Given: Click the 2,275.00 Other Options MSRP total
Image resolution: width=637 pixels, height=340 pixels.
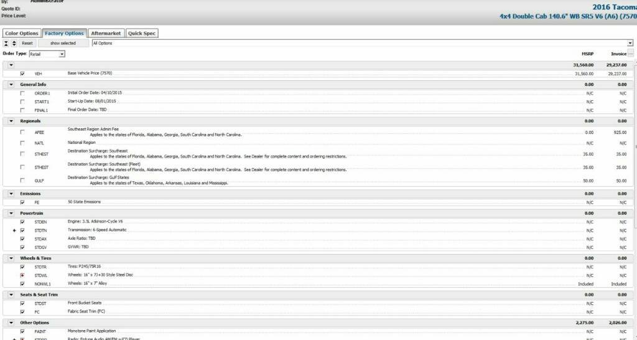Looking at the screenshot, I should pyautogui.click(x=585, y=323).
